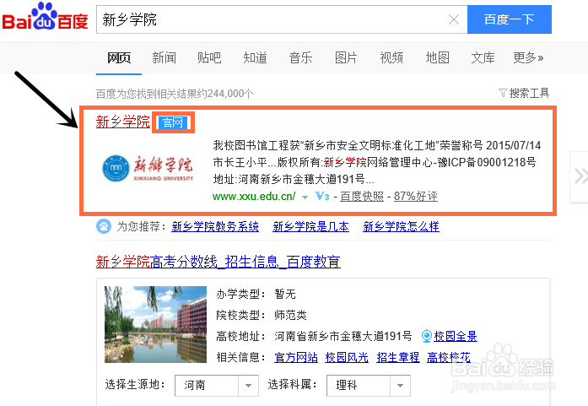Open suggested search 新乡学院教务系统
This screenshot has height=406, width=588.
[215, 227]
